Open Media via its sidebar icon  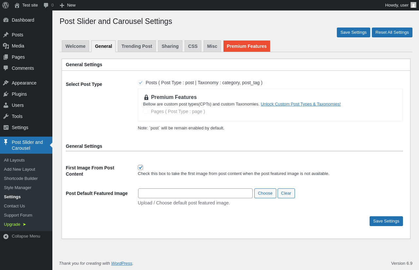(6, 46)
